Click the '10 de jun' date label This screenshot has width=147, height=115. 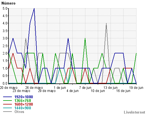(98, 91)
